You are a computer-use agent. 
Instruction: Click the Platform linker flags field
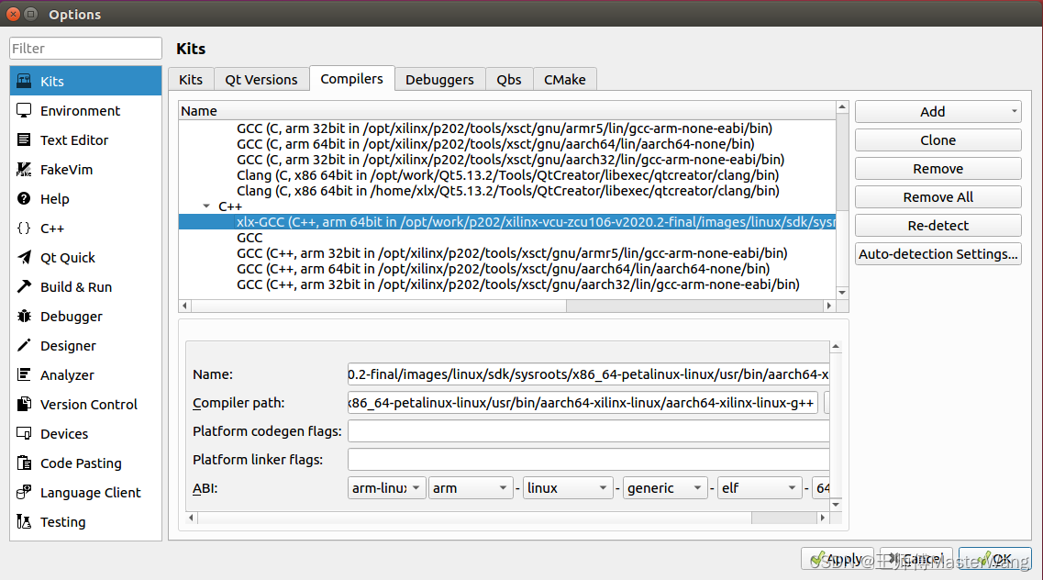point(588,460)
